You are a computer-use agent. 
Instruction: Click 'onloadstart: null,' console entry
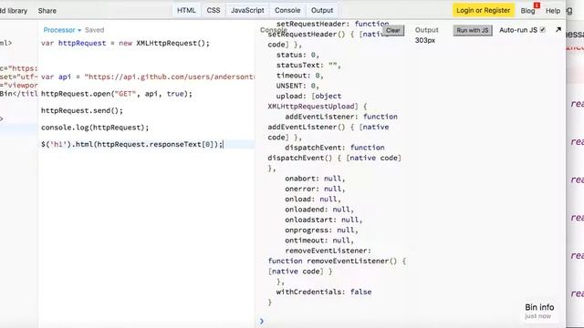[x=324, y=220]
